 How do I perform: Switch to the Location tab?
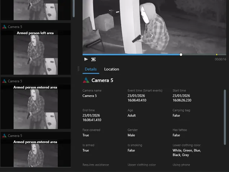click(111, 69)
